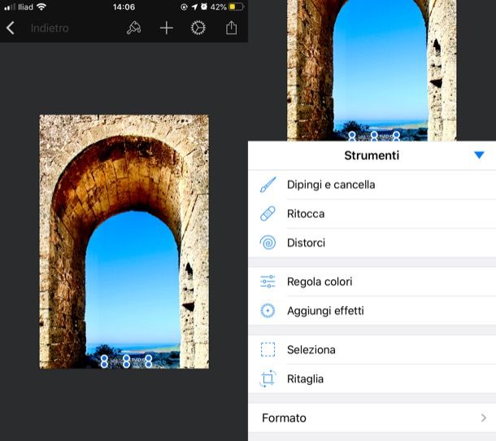Tap the Aggiungi effetti sparkle icon
The height and width of the screenshot is (441, 496).
[268, 311]
